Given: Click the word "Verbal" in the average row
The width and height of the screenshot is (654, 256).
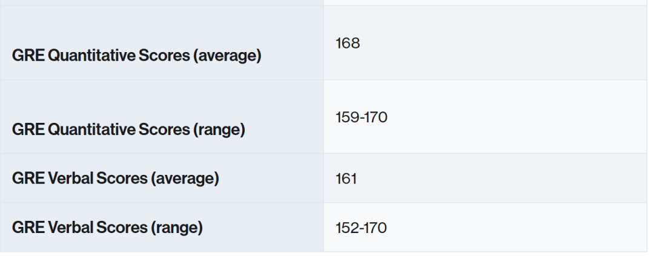Looking at the screenshot, I should (58, 180).
